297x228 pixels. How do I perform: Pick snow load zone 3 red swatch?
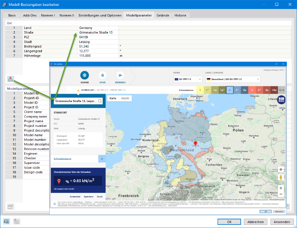252,90
